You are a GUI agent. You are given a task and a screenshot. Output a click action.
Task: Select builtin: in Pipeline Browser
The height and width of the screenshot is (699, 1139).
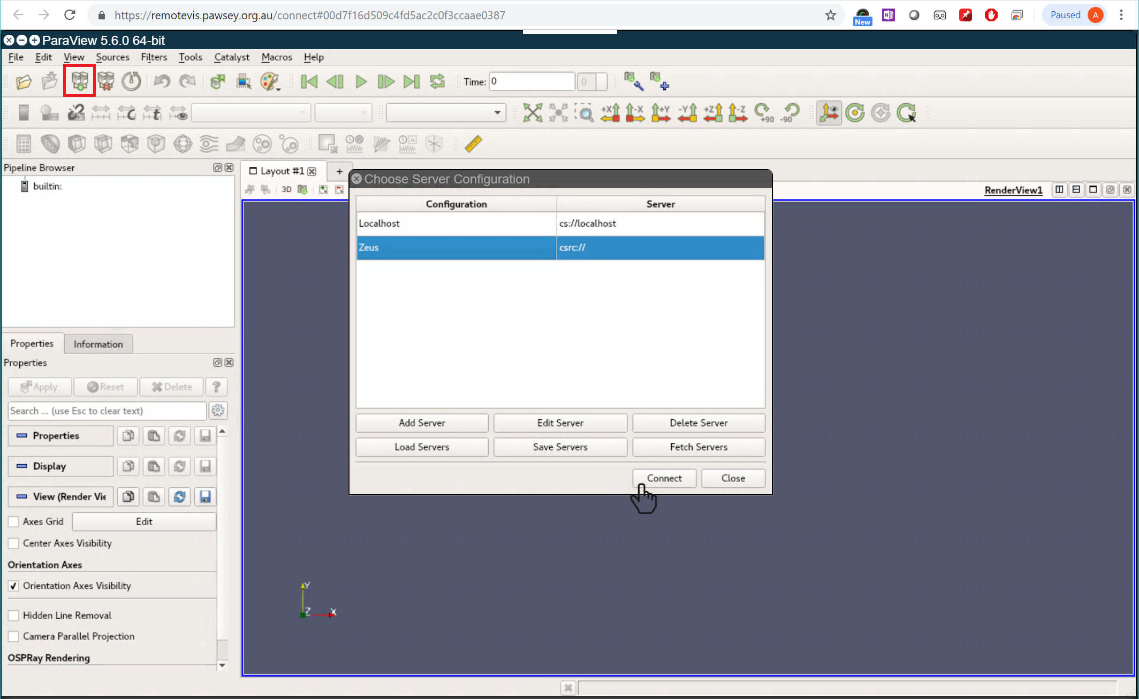47,186
